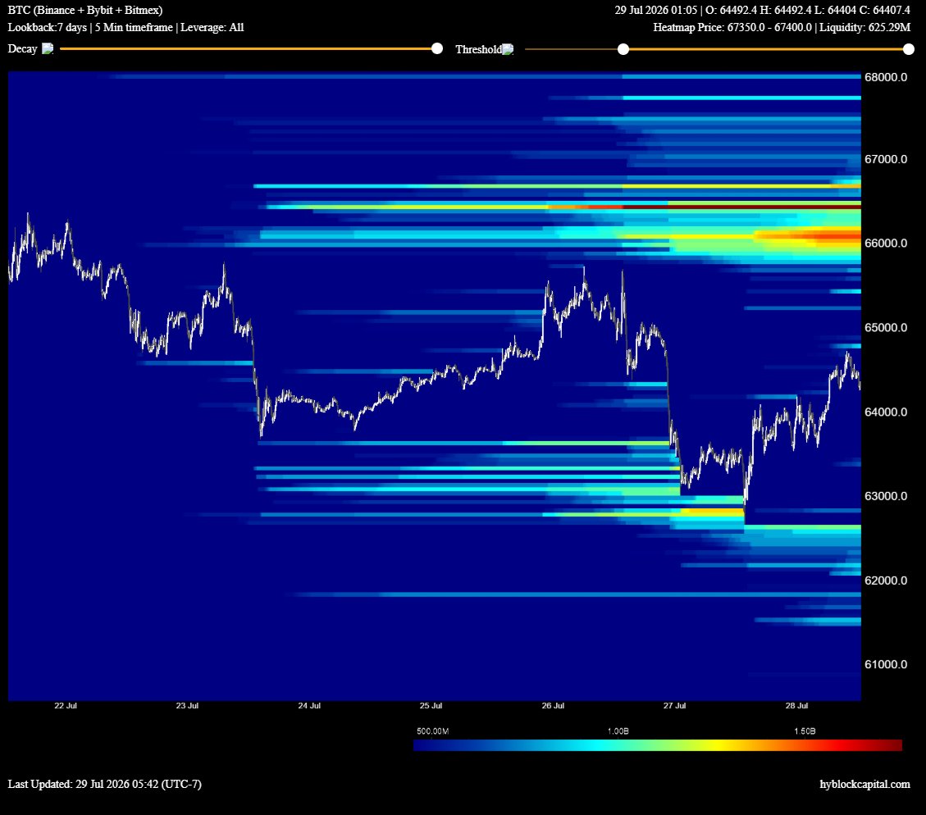Image resolution: width=926 pixels, height=815 pixels.
Task: Click the 500.00M legend label
Action: [x=432, y=731]
